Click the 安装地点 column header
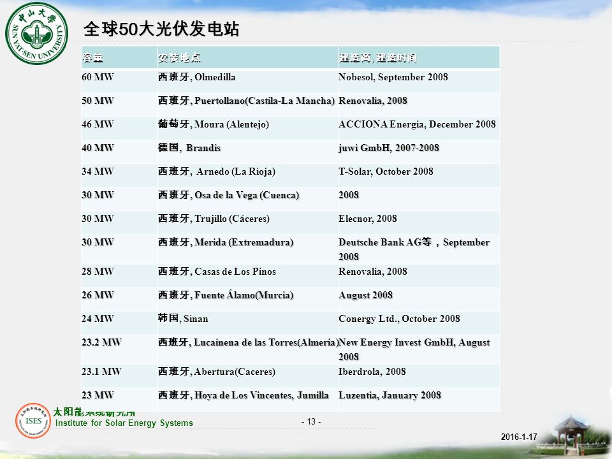612x459 pixels. [x=247, y=57]
